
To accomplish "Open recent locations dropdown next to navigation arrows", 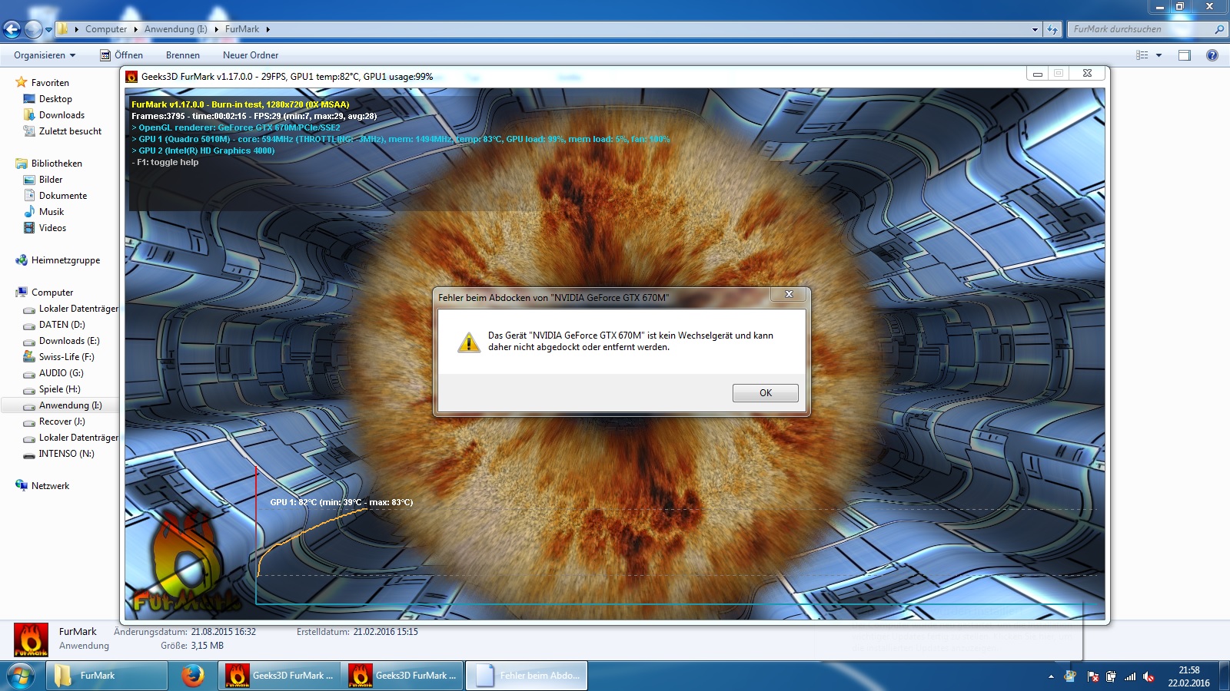I will (x=49, y=30).
